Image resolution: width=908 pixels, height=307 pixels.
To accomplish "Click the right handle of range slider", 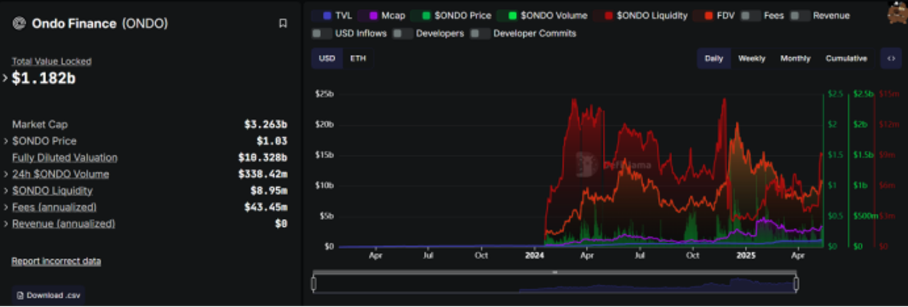I will pos(796,284).
